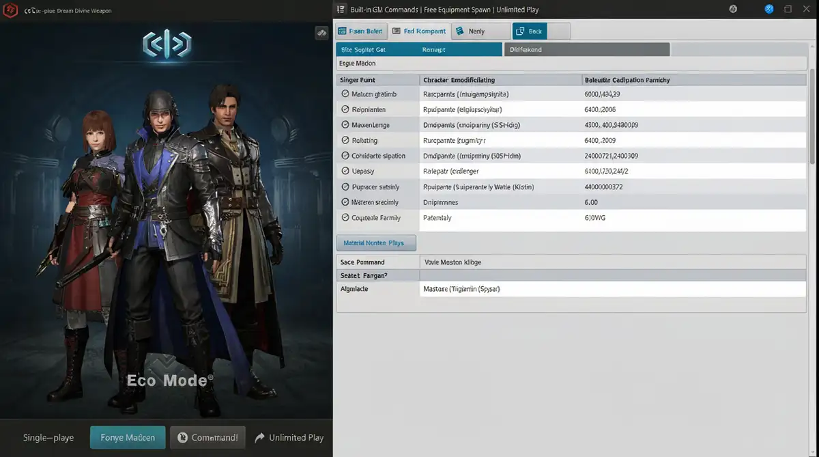Click the gray round title bar icon
This screenshot has width=819, height=457.
pos(732,10)
